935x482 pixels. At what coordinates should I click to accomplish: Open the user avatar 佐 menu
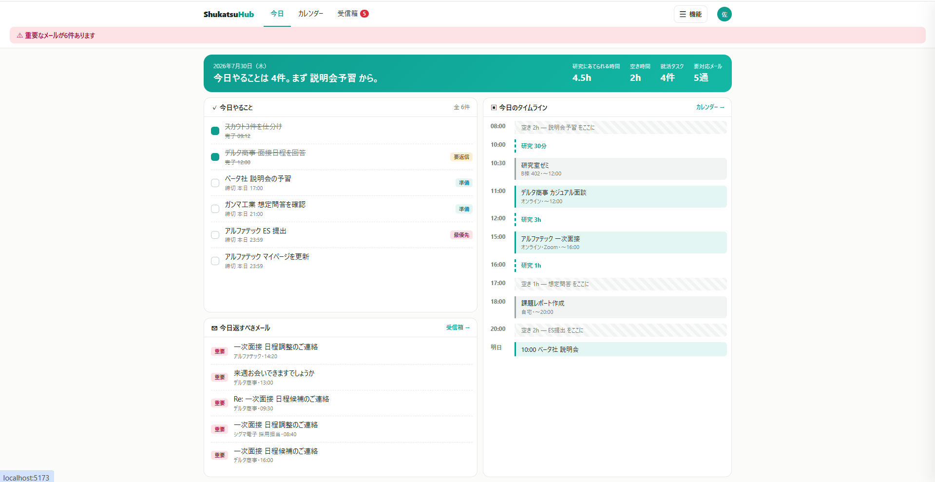(724, 14)
